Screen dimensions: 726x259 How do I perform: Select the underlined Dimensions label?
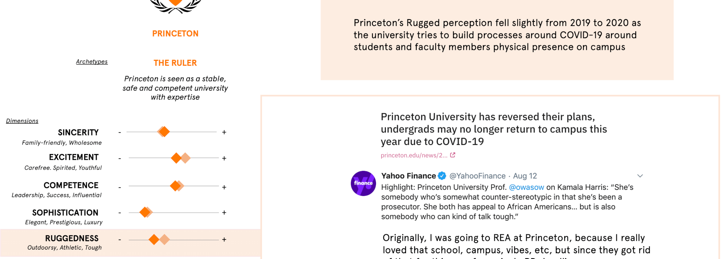(22, 121)
